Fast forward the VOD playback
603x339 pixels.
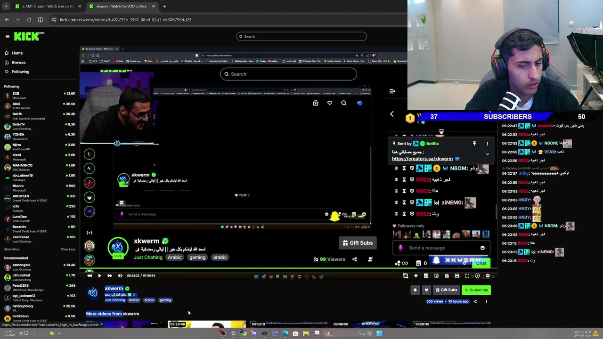pyautogui.click(x=109, y=276)
